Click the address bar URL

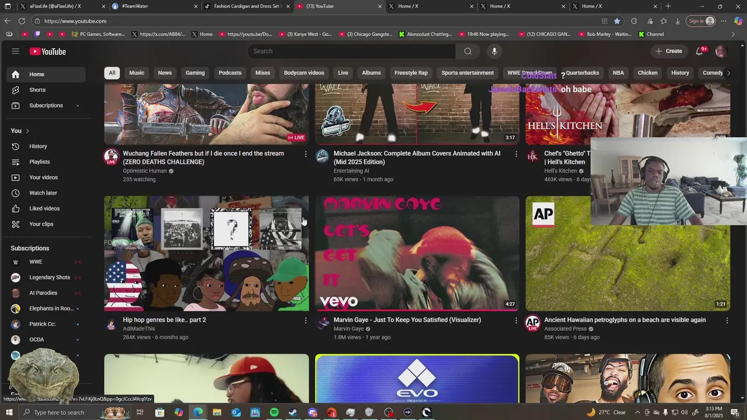75,21
